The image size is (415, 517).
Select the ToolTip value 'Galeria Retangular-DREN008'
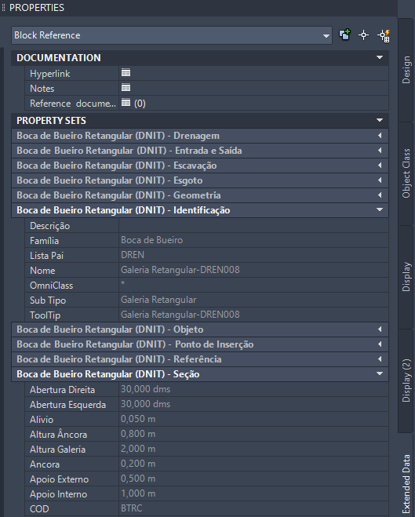(x=180, y=315)
